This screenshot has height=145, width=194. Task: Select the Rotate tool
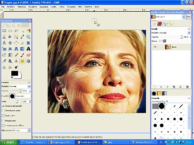tap(28, 43)
